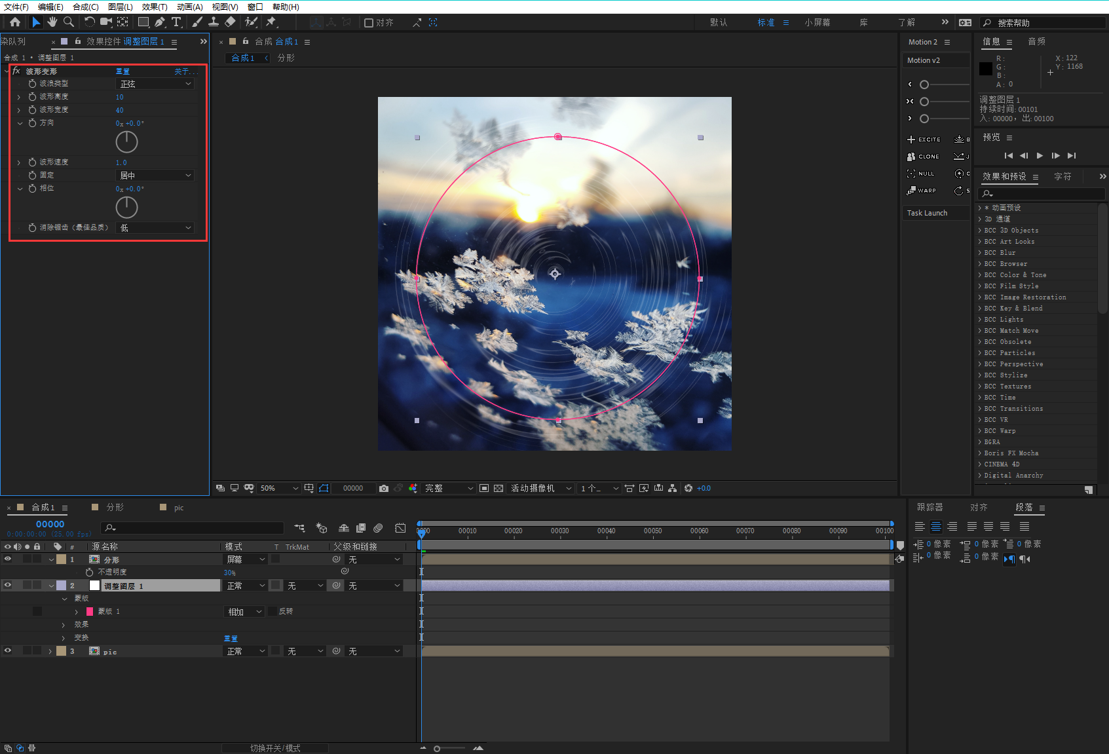Select the Brush tool
Image resolution: width=1109 pixels, height=754 pixels.
pyautogui.click(x=197, y=22)
